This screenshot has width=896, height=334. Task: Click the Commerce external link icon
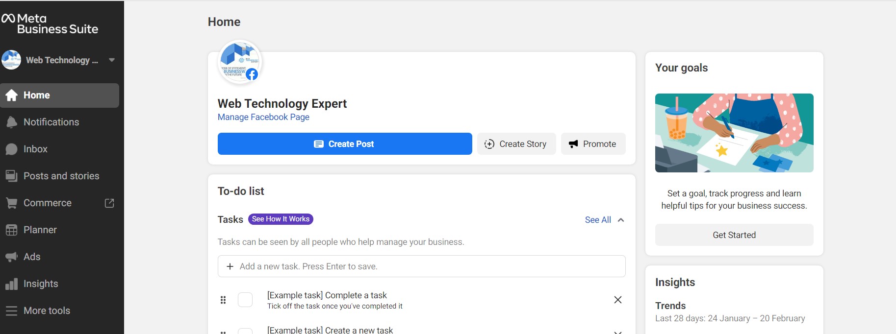point(109,203)
